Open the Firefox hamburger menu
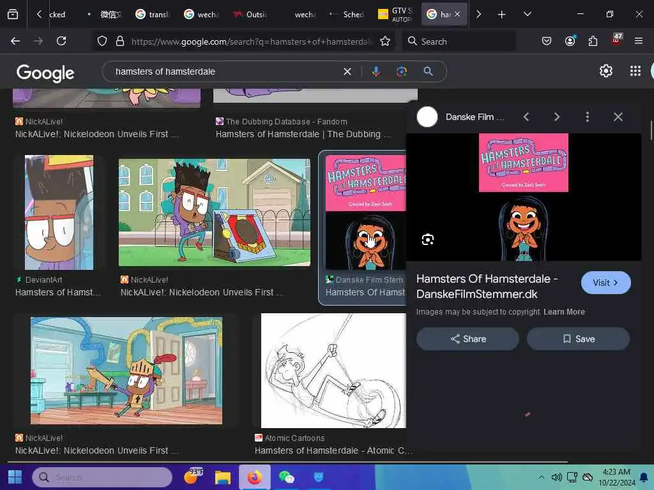The width and height of the screenshot is (654, 490). point(639,41)
